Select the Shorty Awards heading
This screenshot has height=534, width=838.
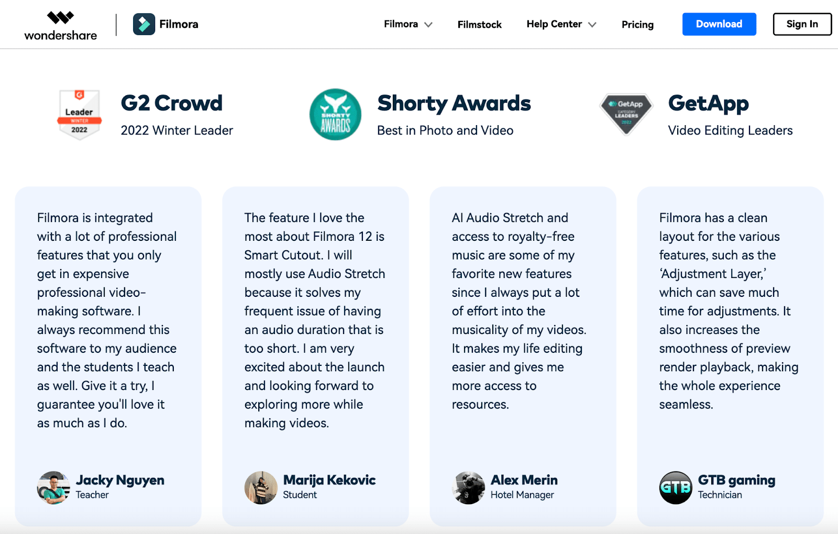[x=454, y=104]
